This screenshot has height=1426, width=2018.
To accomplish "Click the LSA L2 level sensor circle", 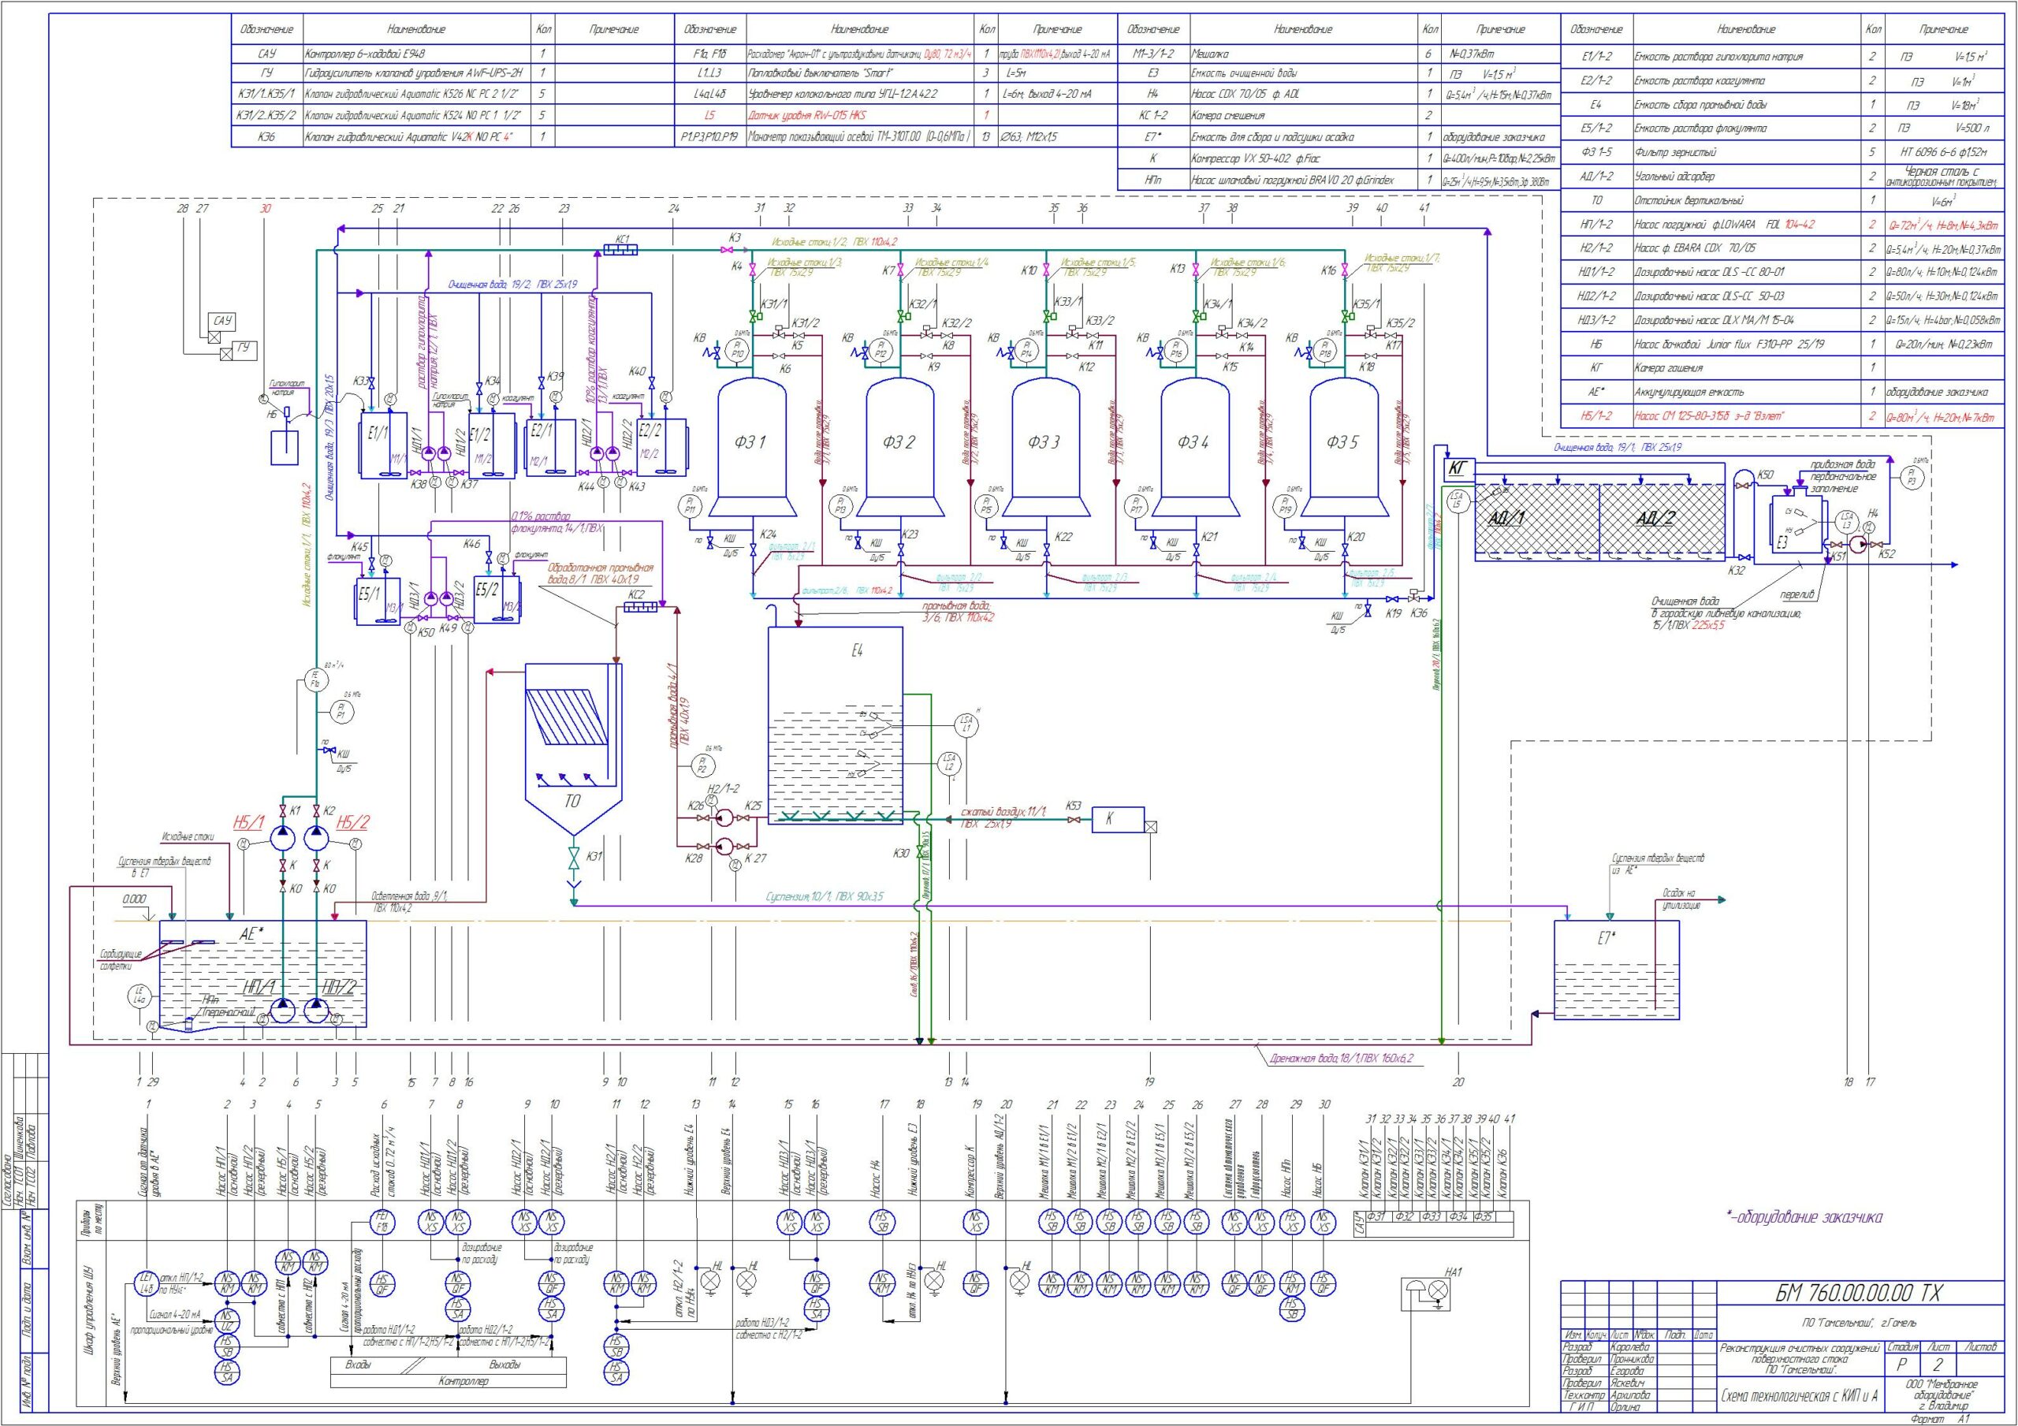I will click(949, 762).
